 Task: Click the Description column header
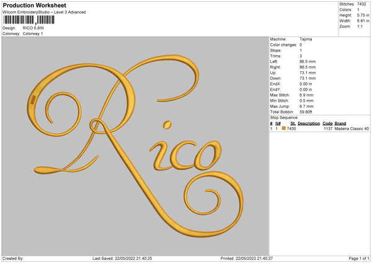(308, 123)
